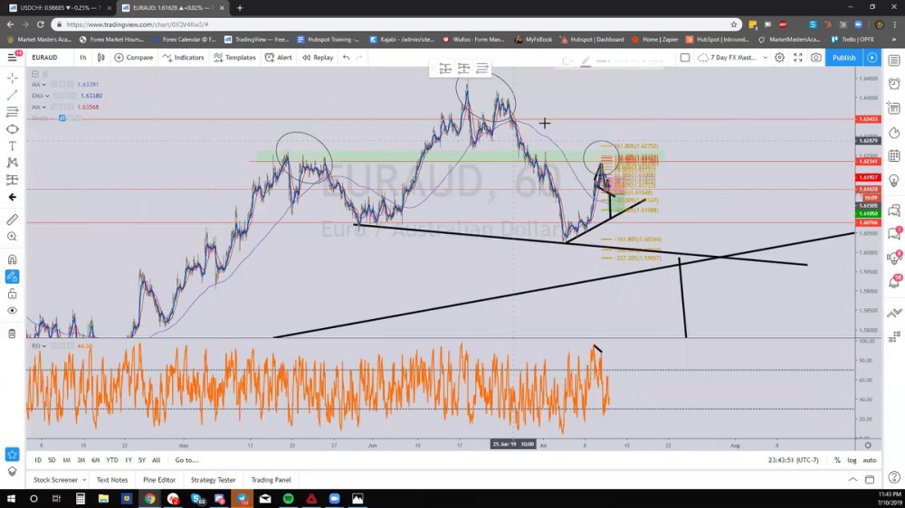Toggle percent scale mode
This screenshot has height=508, width=905.
click(x=837, y=460)
